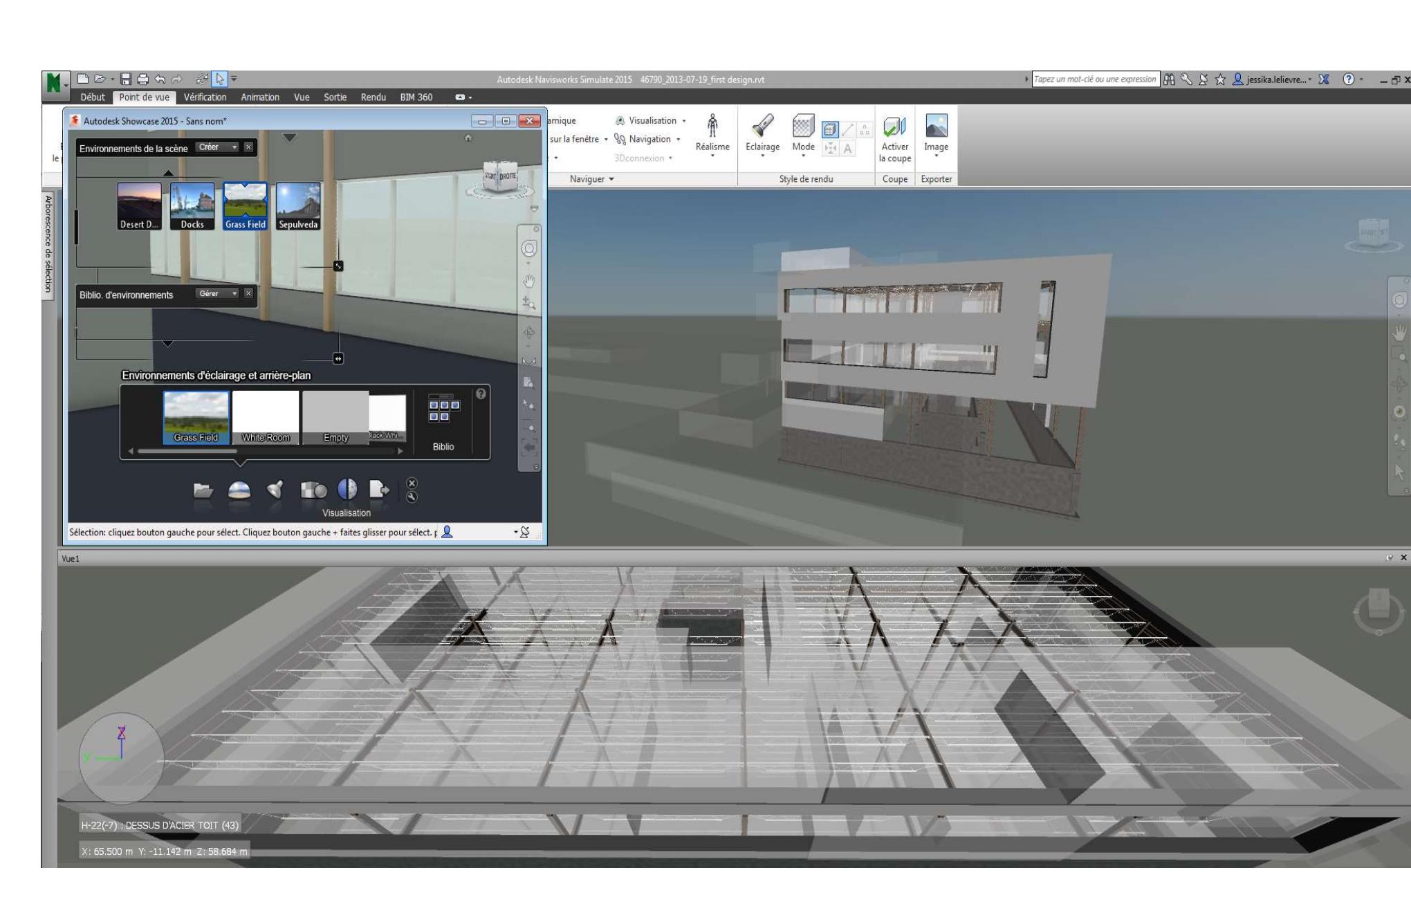Click the Showcase environment dome icon
Screen dimensions: 1411x913
pyautogui.click(x=239, y=491)
